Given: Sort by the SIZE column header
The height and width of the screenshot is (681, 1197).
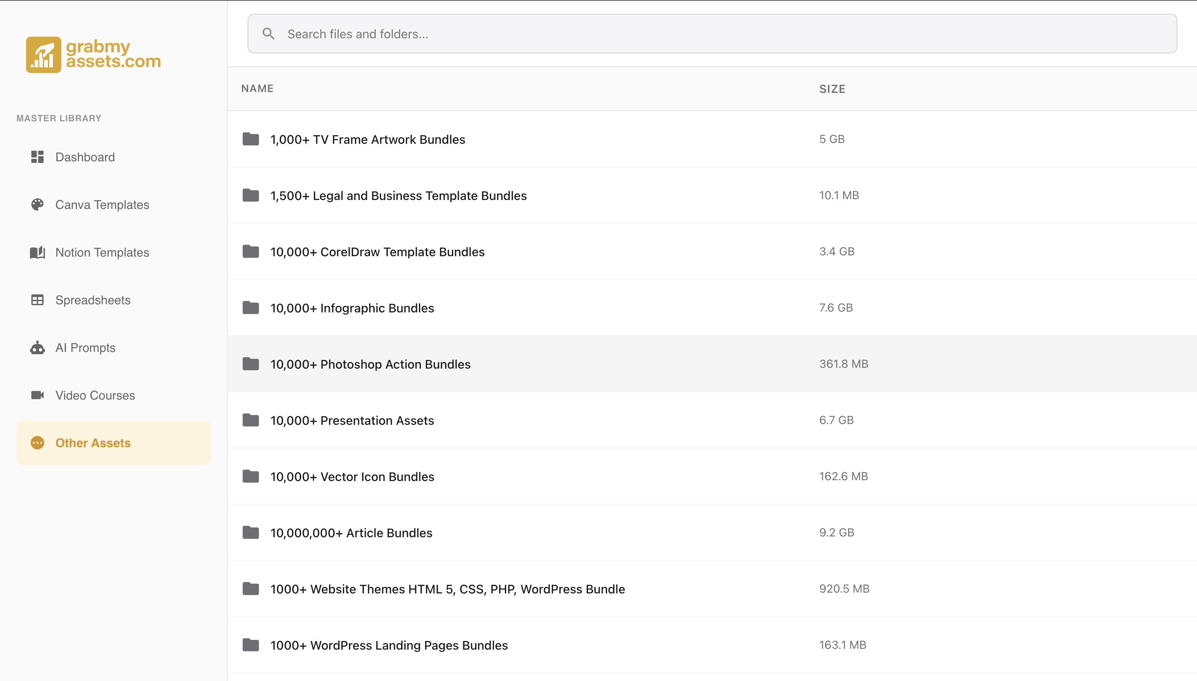Looking at the screenshot, I should click(x=832, y=89).
